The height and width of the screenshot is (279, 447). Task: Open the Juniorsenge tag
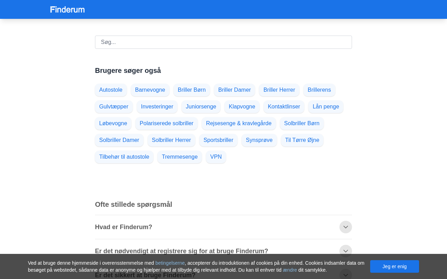click(201, 107)
